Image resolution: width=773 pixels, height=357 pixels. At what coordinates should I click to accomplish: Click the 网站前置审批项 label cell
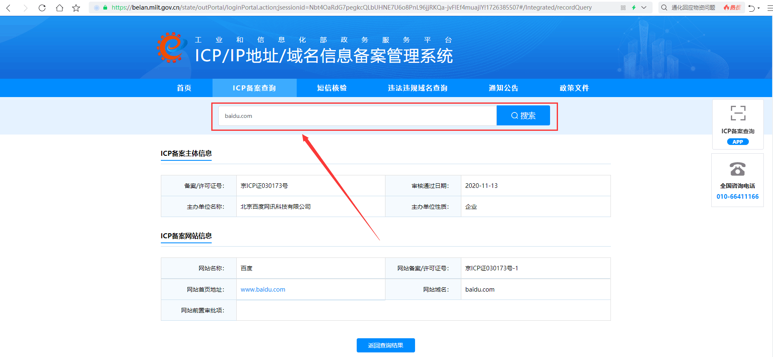click(x=199, y=310)
